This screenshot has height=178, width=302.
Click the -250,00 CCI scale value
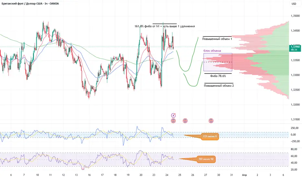[295, 141]
